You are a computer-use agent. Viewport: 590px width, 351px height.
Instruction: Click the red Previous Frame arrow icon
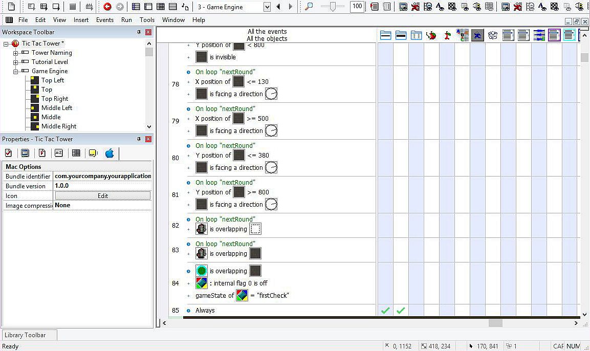pyautogui.click(x=107, y=7)
